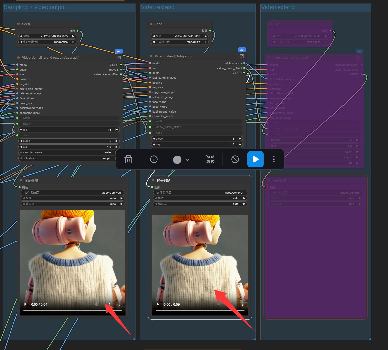Select the Sampling + video output group title
The height and width of the screenshot is (350, 388).
coord(35,7)
